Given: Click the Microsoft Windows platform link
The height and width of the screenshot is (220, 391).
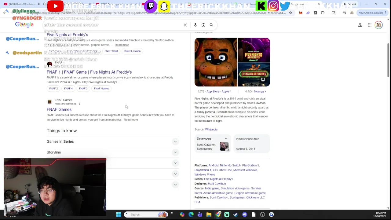Looking at the screenshot, I should click(x=245, y=170).
